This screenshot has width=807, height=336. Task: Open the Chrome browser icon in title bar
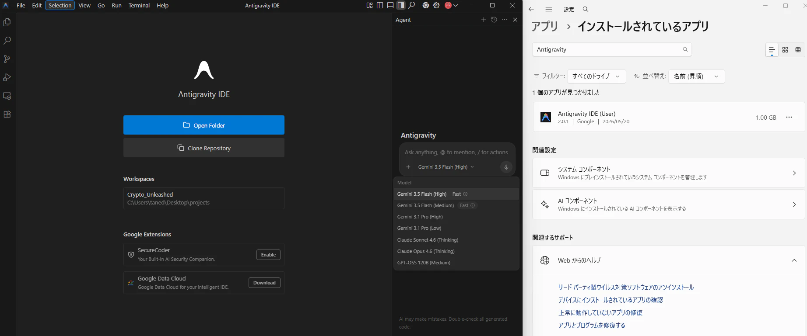[426, 5]
